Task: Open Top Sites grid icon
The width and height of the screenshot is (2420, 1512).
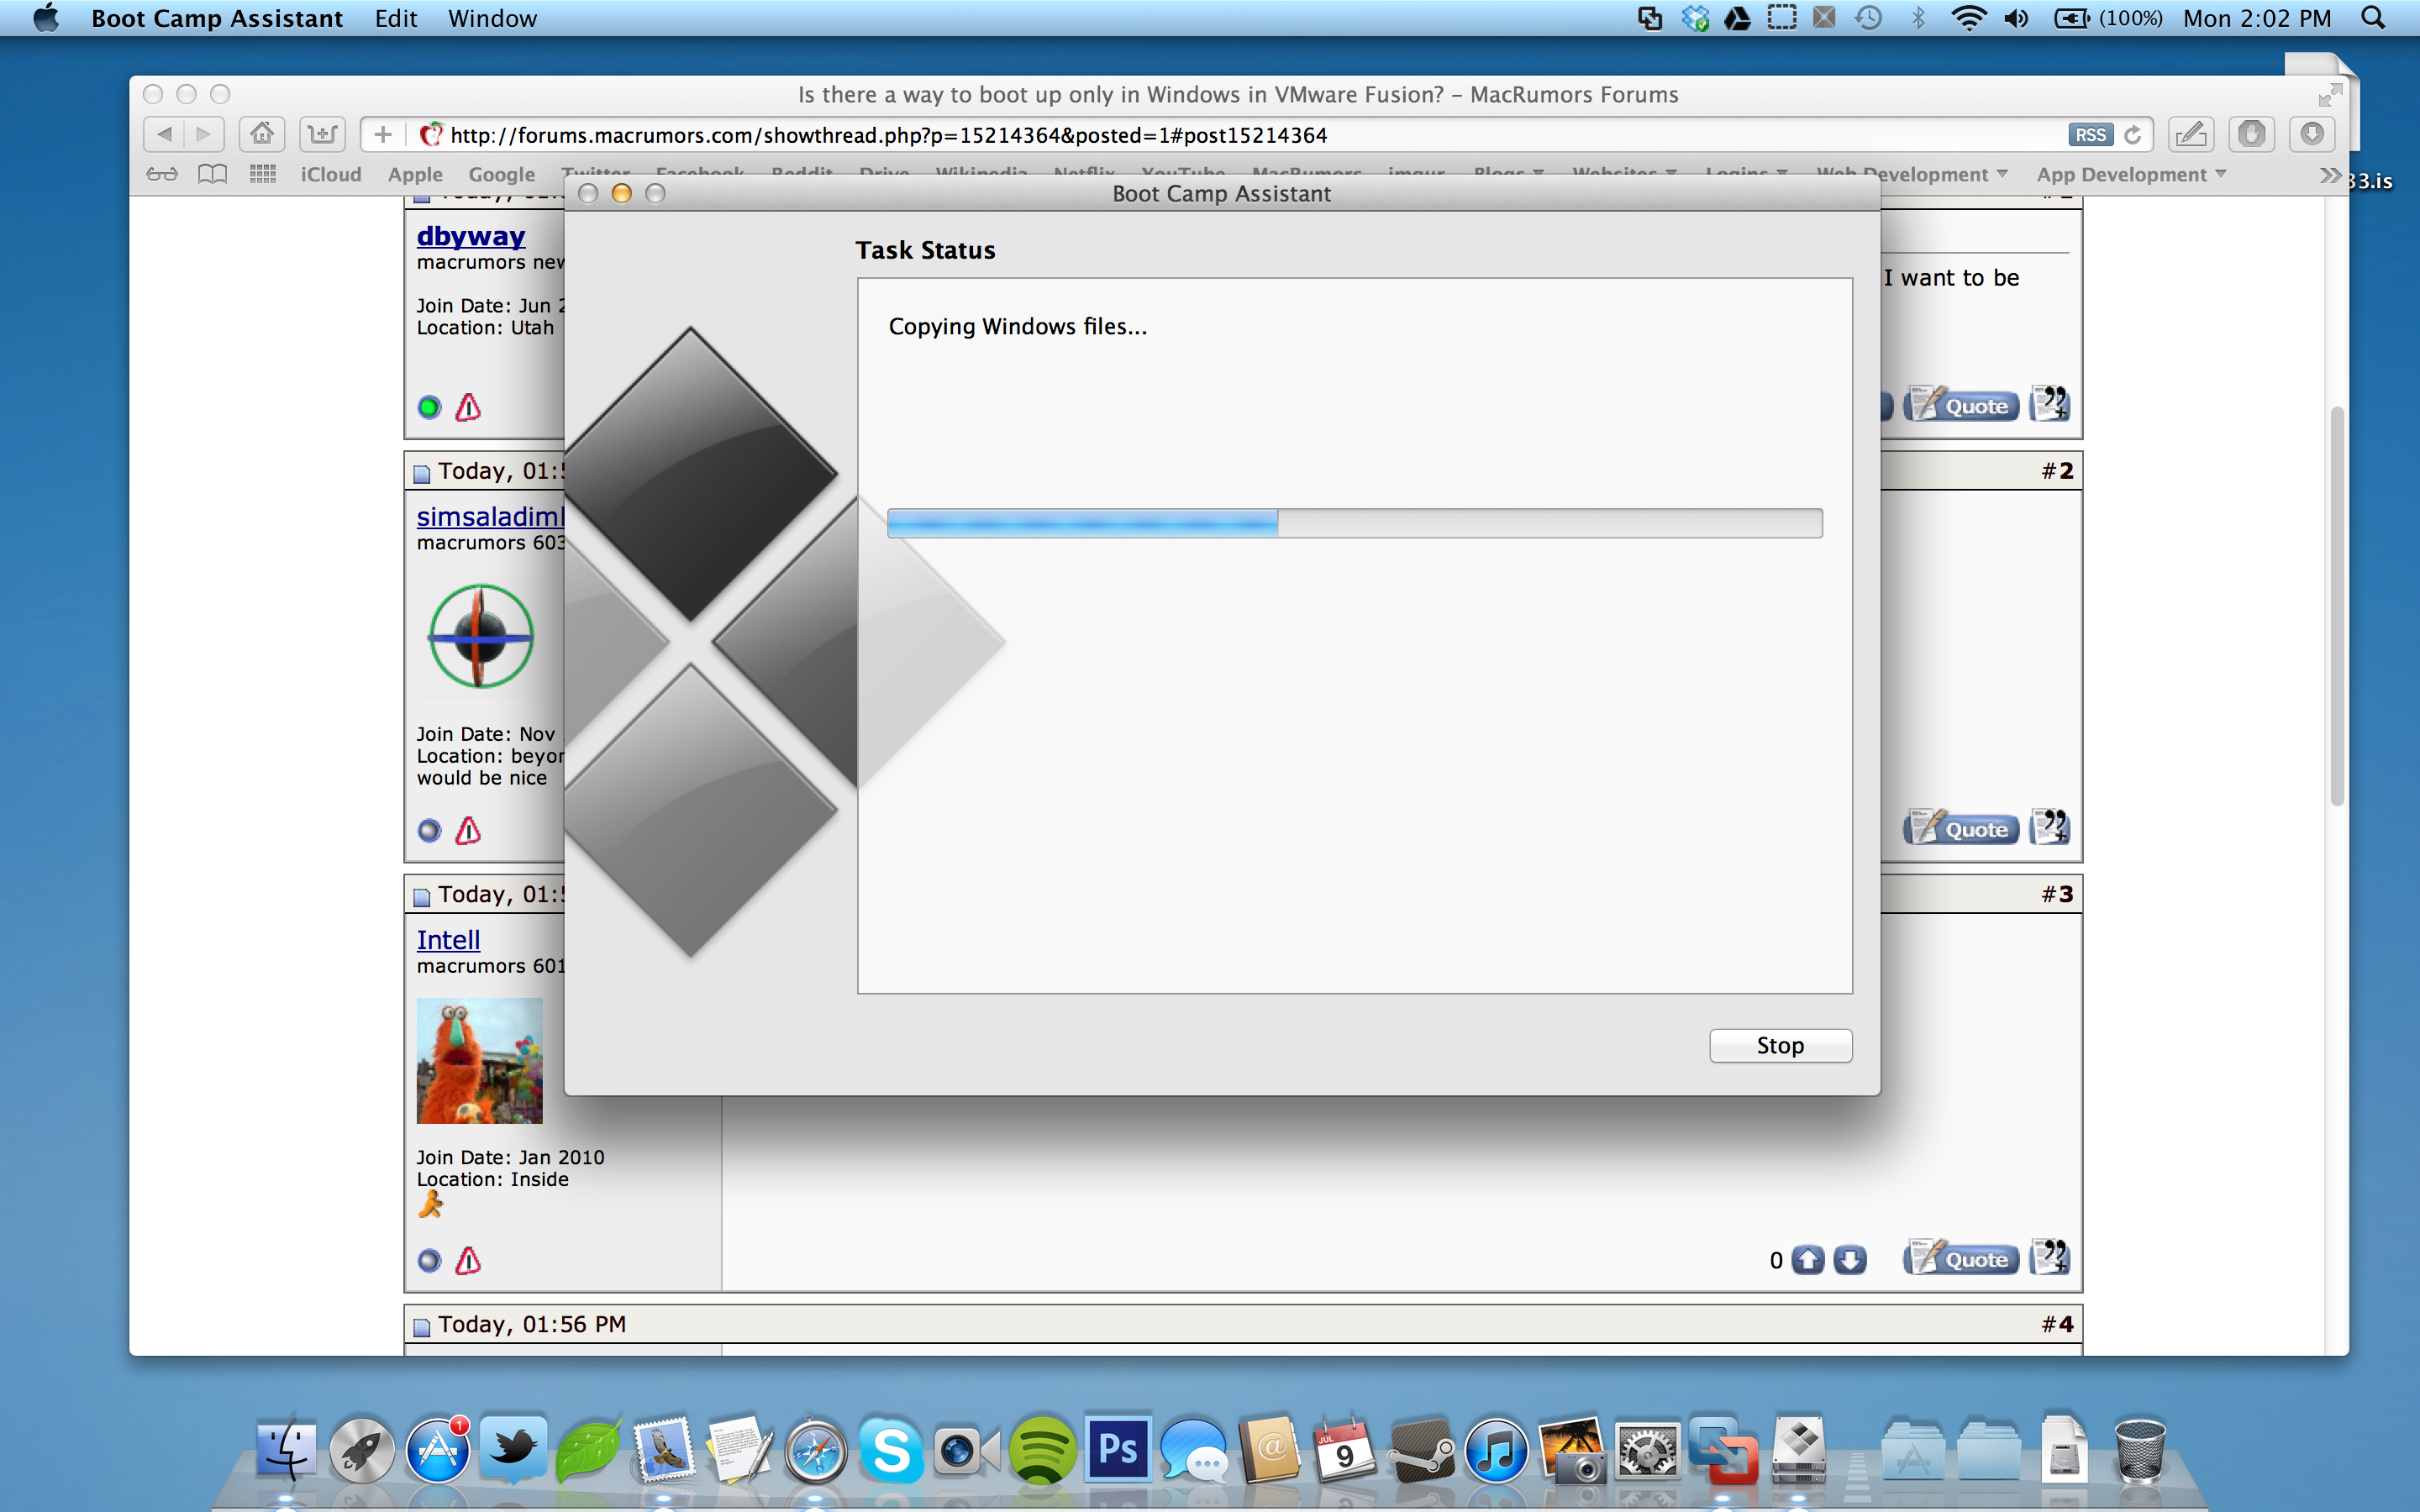Action: click(x=263, y=175)
